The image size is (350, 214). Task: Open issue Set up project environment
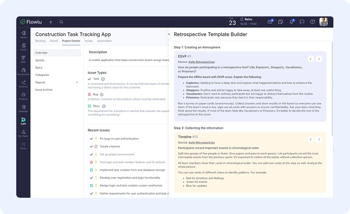(x=117, y=154)
